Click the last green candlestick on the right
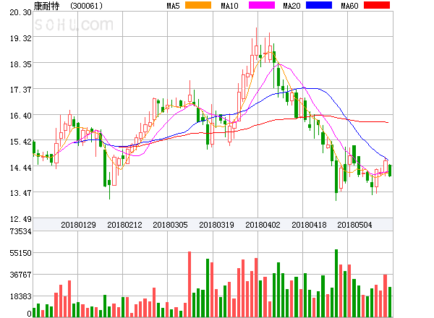 [390, 171]
